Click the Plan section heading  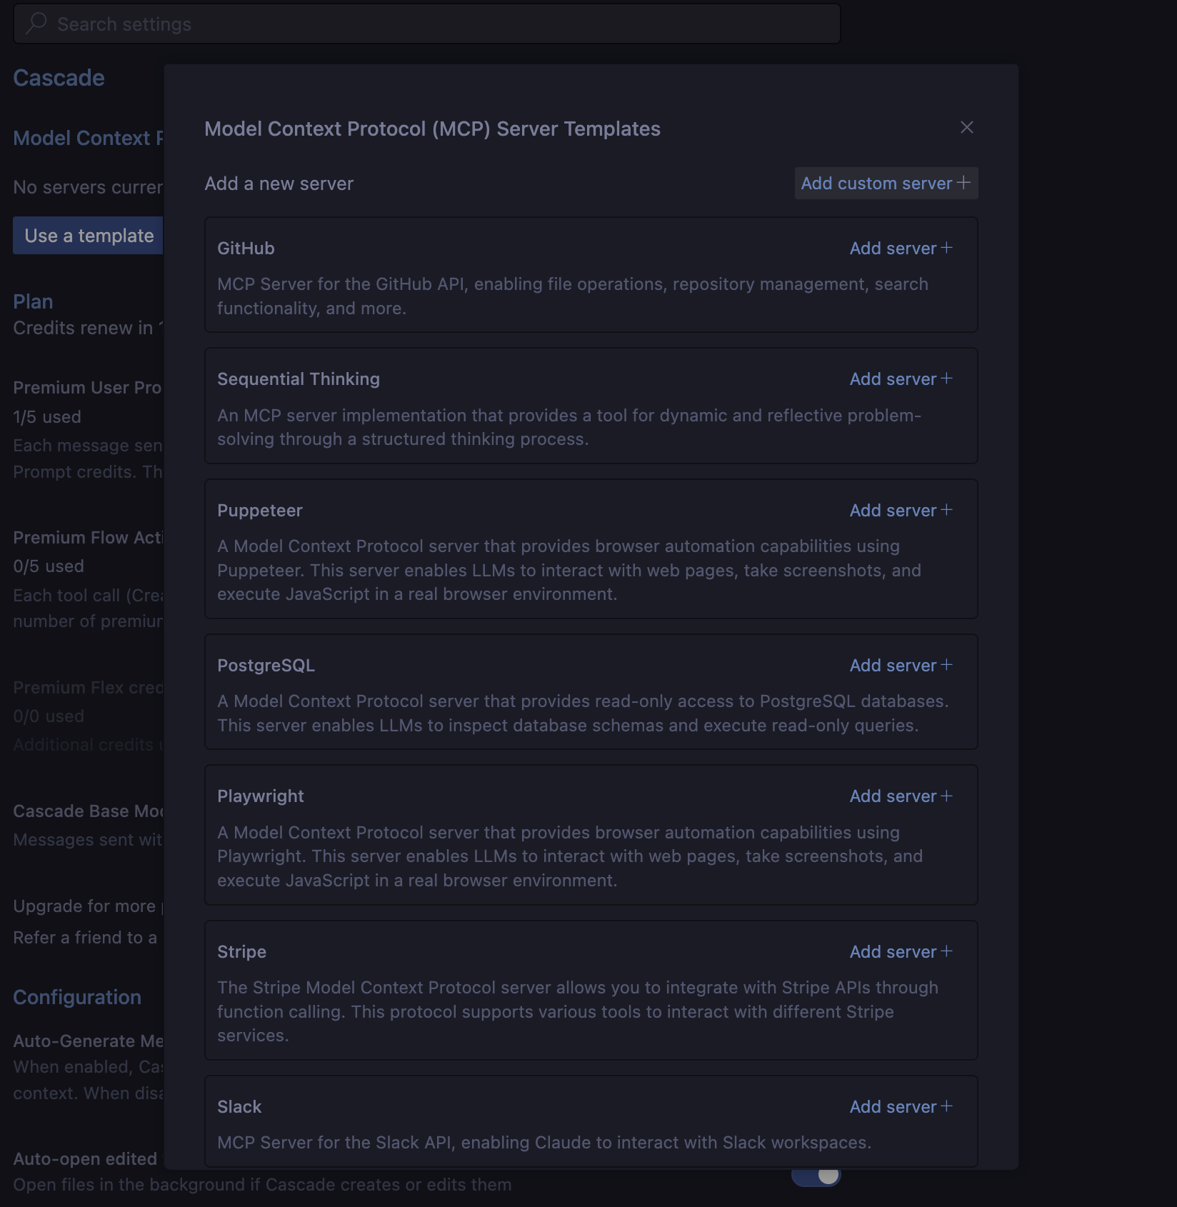(33, 301)
